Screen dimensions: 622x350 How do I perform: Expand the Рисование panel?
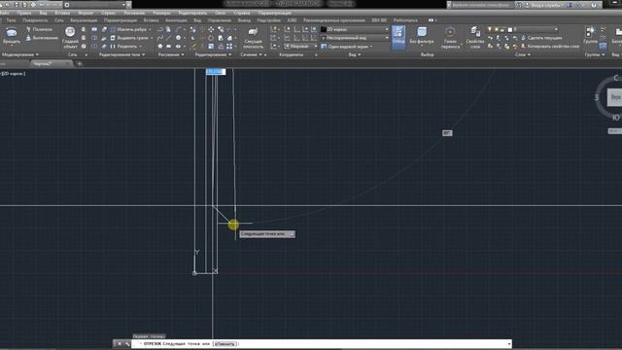(x=171, y=54)
